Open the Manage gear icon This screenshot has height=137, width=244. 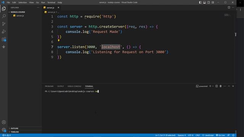pos(4,130)
